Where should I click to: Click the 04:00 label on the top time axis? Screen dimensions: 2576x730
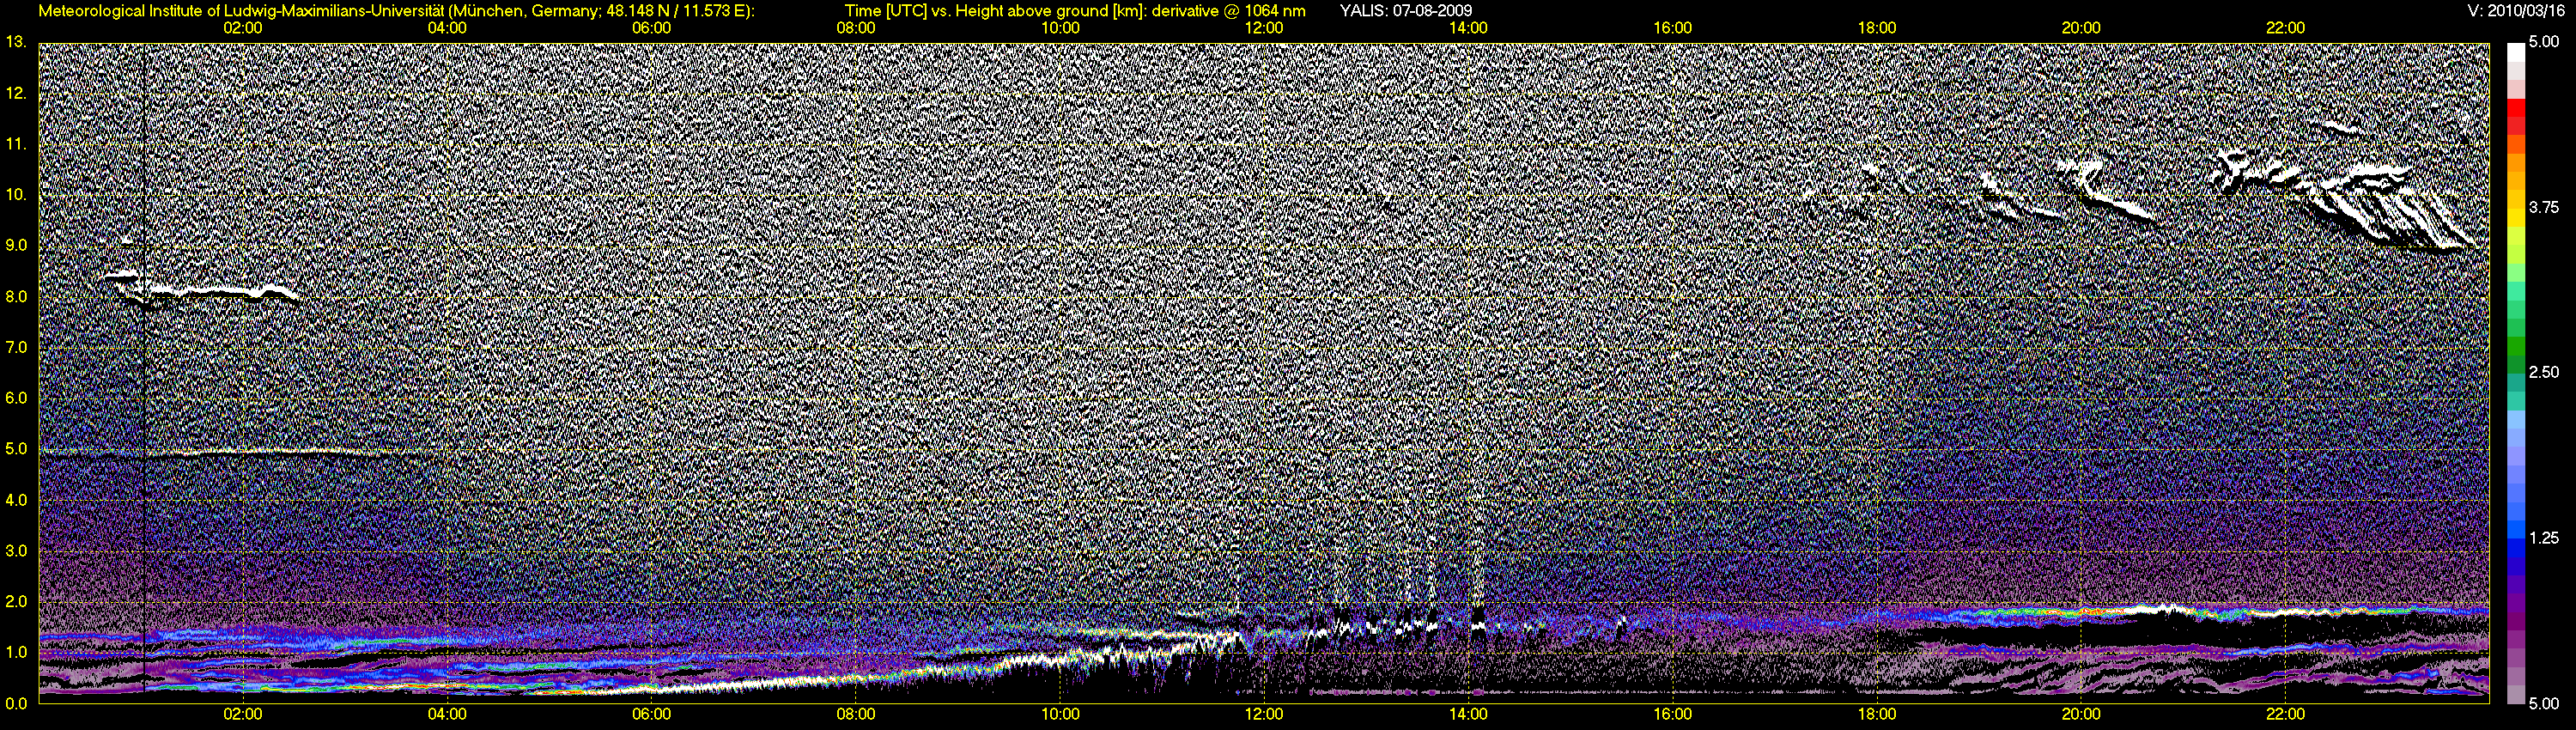(x=447, y=28)
